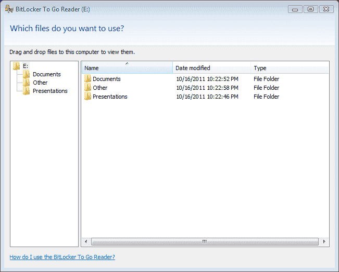This screenshot has height=272, width=339.
Task: Click File Folder type of Documents row
Action: [x=267, y=79]
